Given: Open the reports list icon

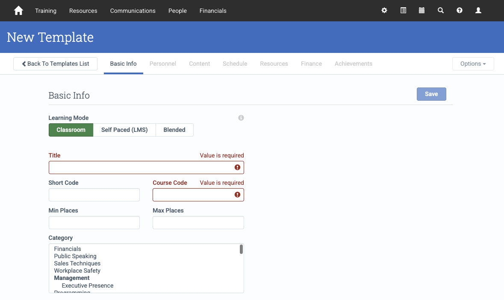Looking at the screenshot, I should [x=403, y=11].
